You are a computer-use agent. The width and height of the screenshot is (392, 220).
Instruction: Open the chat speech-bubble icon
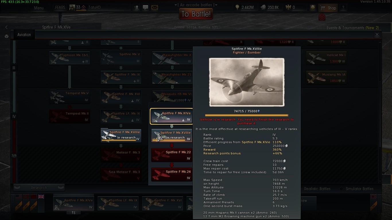[x=145, y=7]
